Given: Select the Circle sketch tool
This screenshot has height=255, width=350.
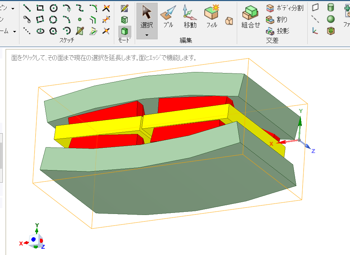Looking at the screenshot, I should tap(53, 8).
